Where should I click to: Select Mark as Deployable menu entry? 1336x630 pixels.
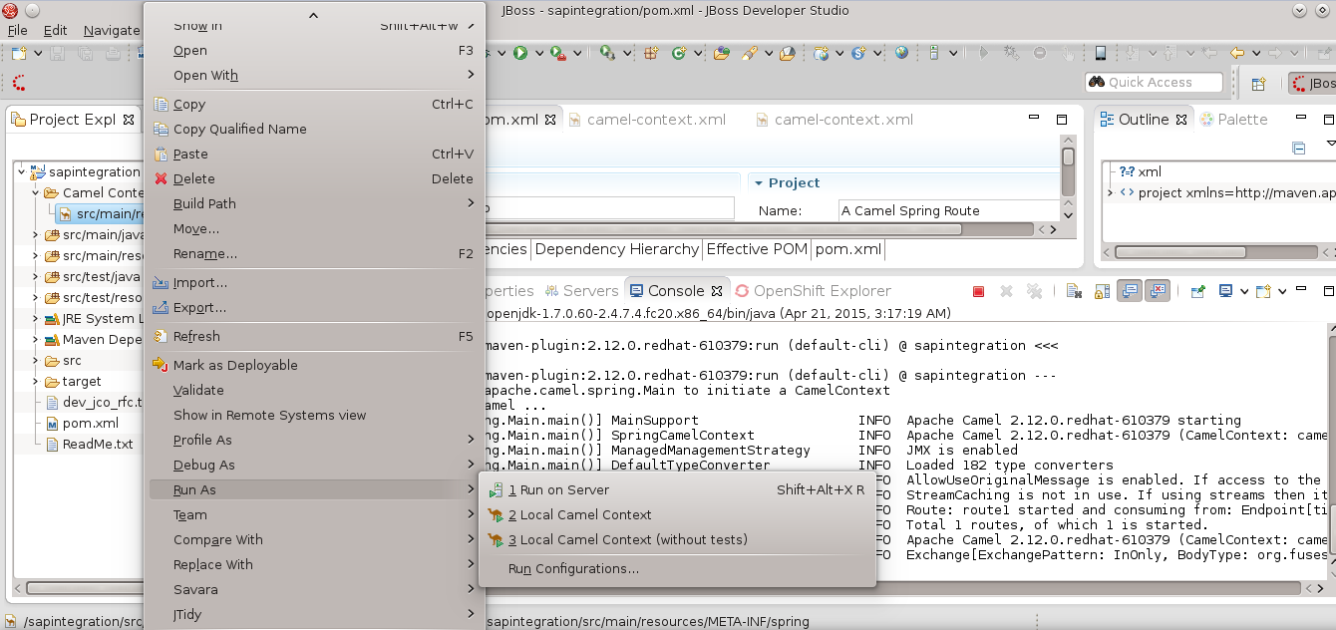[x=314, y=365]
